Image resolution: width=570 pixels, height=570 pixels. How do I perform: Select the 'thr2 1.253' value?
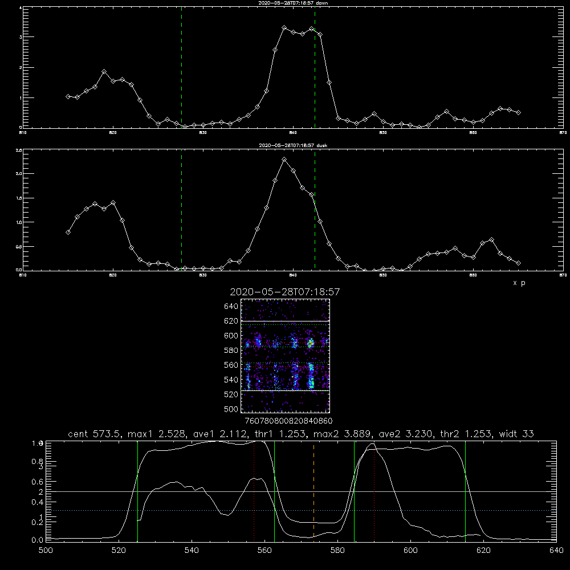point(466,434)
